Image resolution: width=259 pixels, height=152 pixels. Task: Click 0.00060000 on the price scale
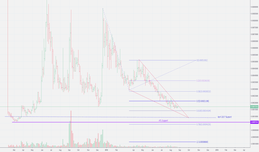coord(254,48)
